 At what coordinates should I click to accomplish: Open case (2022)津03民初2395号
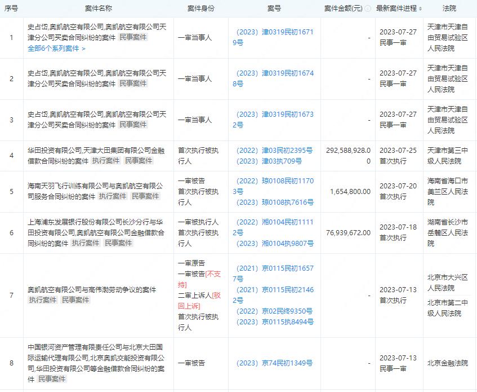click(274, 149)
